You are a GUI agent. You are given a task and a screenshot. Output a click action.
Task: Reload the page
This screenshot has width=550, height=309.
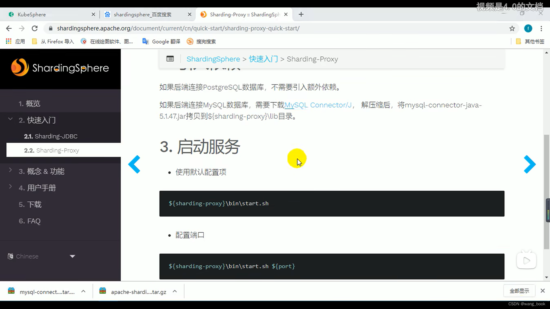tap(35, 28)
